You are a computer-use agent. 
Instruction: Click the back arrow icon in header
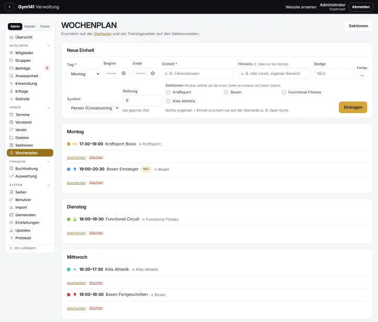point(9,7)
